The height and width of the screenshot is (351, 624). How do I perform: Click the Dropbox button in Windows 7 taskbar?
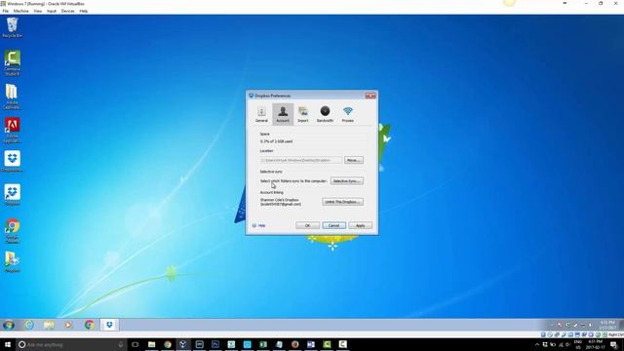click(109, 325)
